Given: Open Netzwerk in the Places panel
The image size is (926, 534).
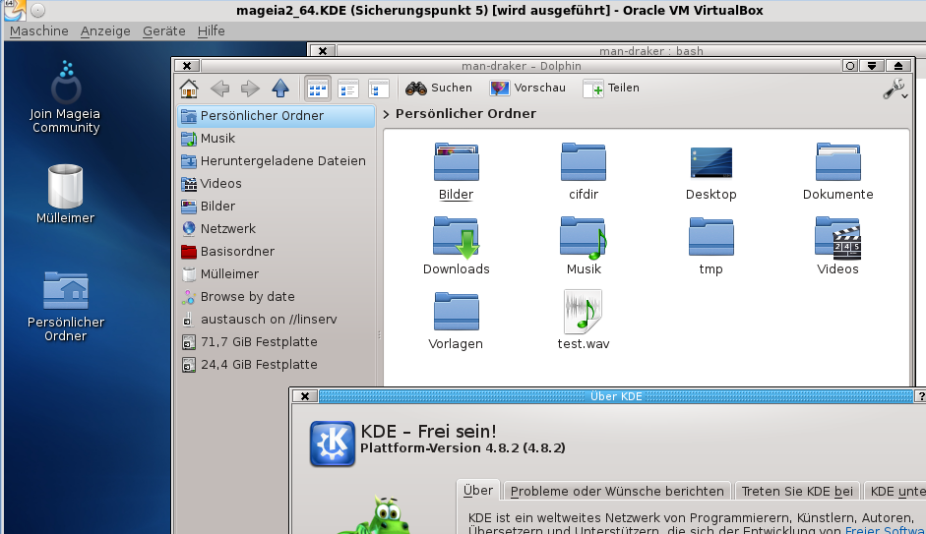Looking at the screenshot, I should click(x=276, y=229).
